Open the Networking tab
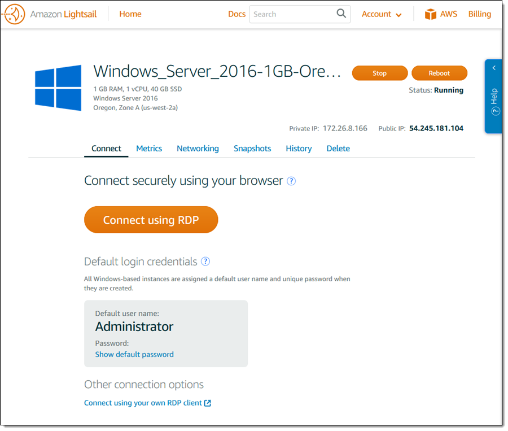 [198, 149]
